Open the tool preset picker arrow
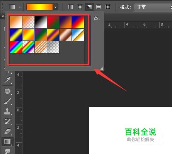The width and height of the screenshot is (172, 154). pyautogui.click(x=20, y=7)
